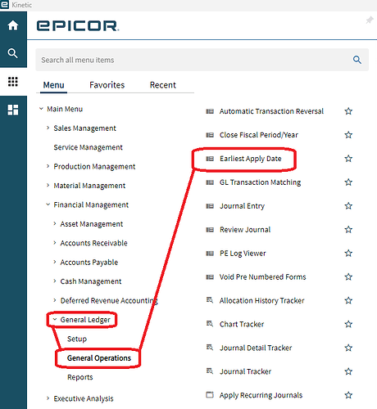Image resolution: width=377 pixels, height=409 pixels.
Task: Favorite Close Fiscal Period/Year with star
Action: coord(348,135)
